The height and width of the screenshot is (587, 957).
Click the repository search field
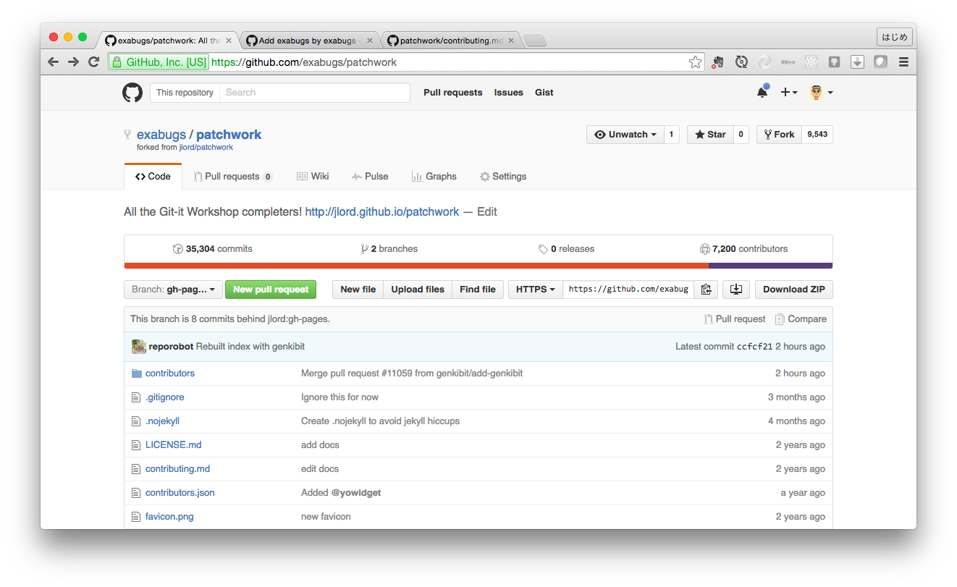tap(315, 93)
